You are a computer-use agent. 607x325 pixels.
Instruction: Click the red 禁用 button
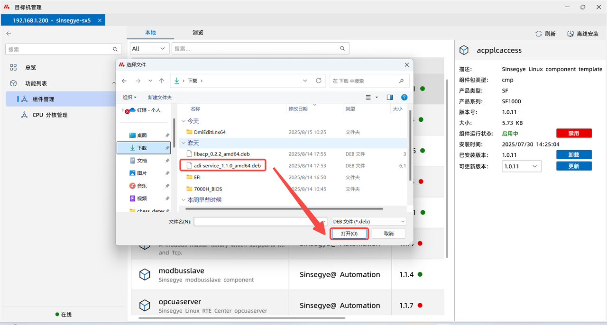(x=574, y=133)
